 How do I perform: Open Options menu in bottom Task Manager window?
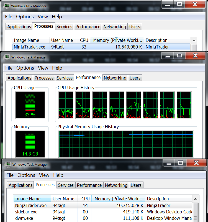tap(26, 175)
